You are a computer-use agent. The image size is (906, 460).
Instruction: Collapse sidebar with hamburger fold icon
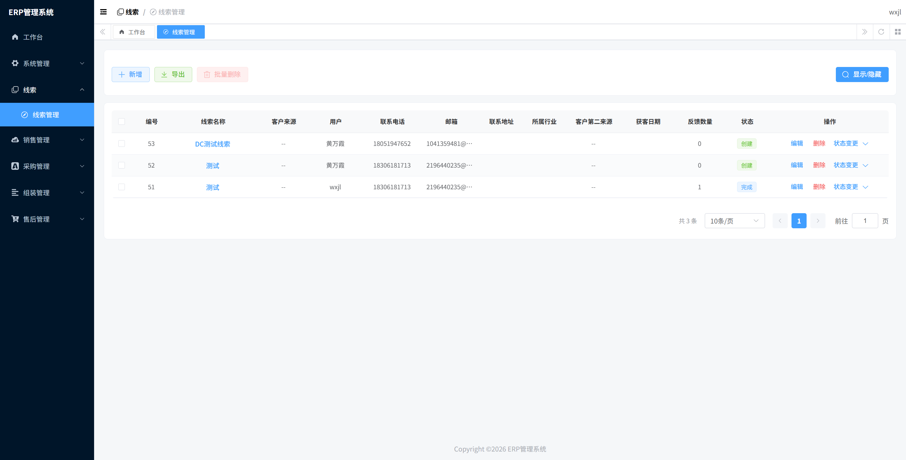coord(103,12)
